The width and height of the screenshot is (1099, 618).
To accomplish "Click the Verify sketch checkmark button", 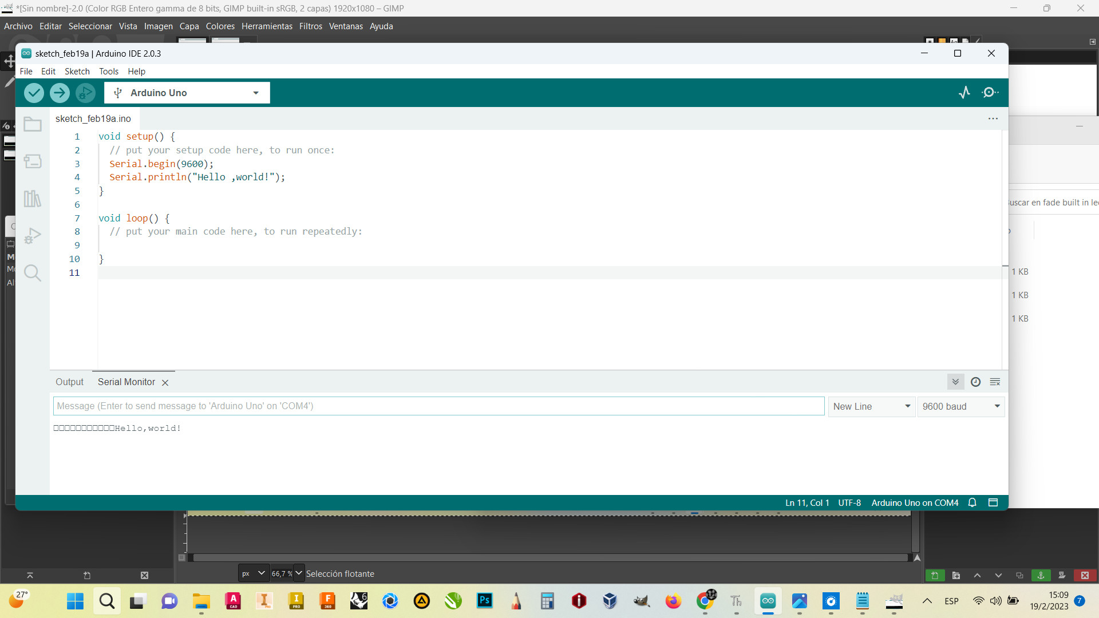I will [x=34, y=93].
